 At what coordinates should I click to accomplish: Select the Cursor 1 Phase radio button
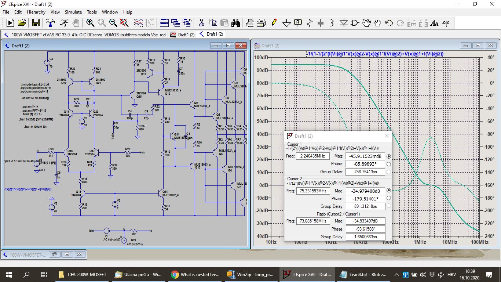pos(389,164)
